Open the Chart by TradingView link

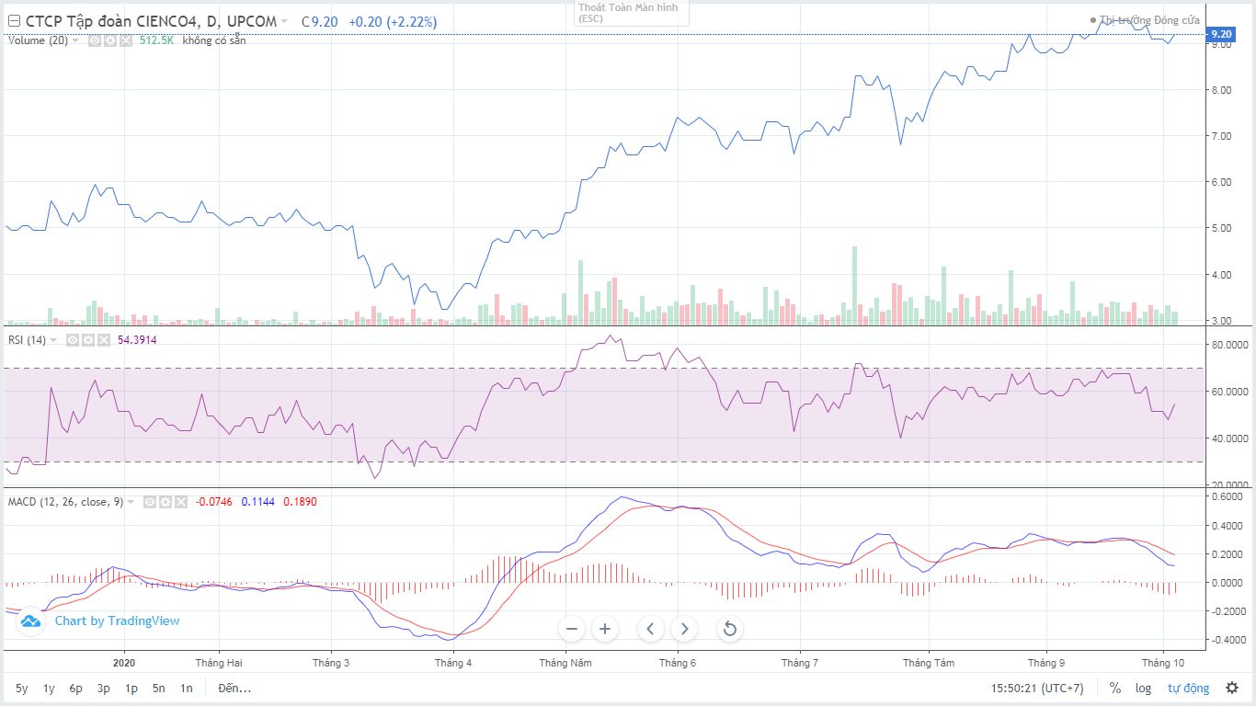pyautogui.click(x=117, y=621)
